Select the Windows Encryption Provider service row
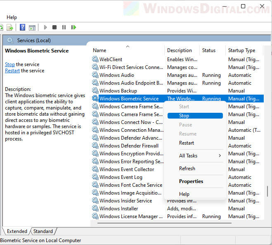 [177, 154]
